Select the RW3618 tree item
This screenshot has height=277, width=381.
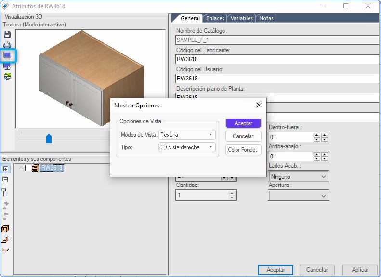tap(52, 168)
